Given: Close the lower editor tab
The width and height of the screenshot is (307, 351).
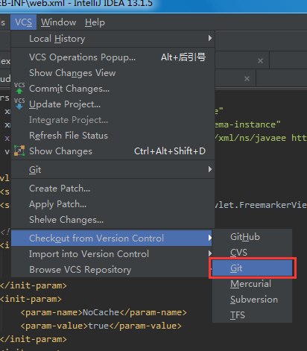Looking at the screenshot, I should click(247, 79).
